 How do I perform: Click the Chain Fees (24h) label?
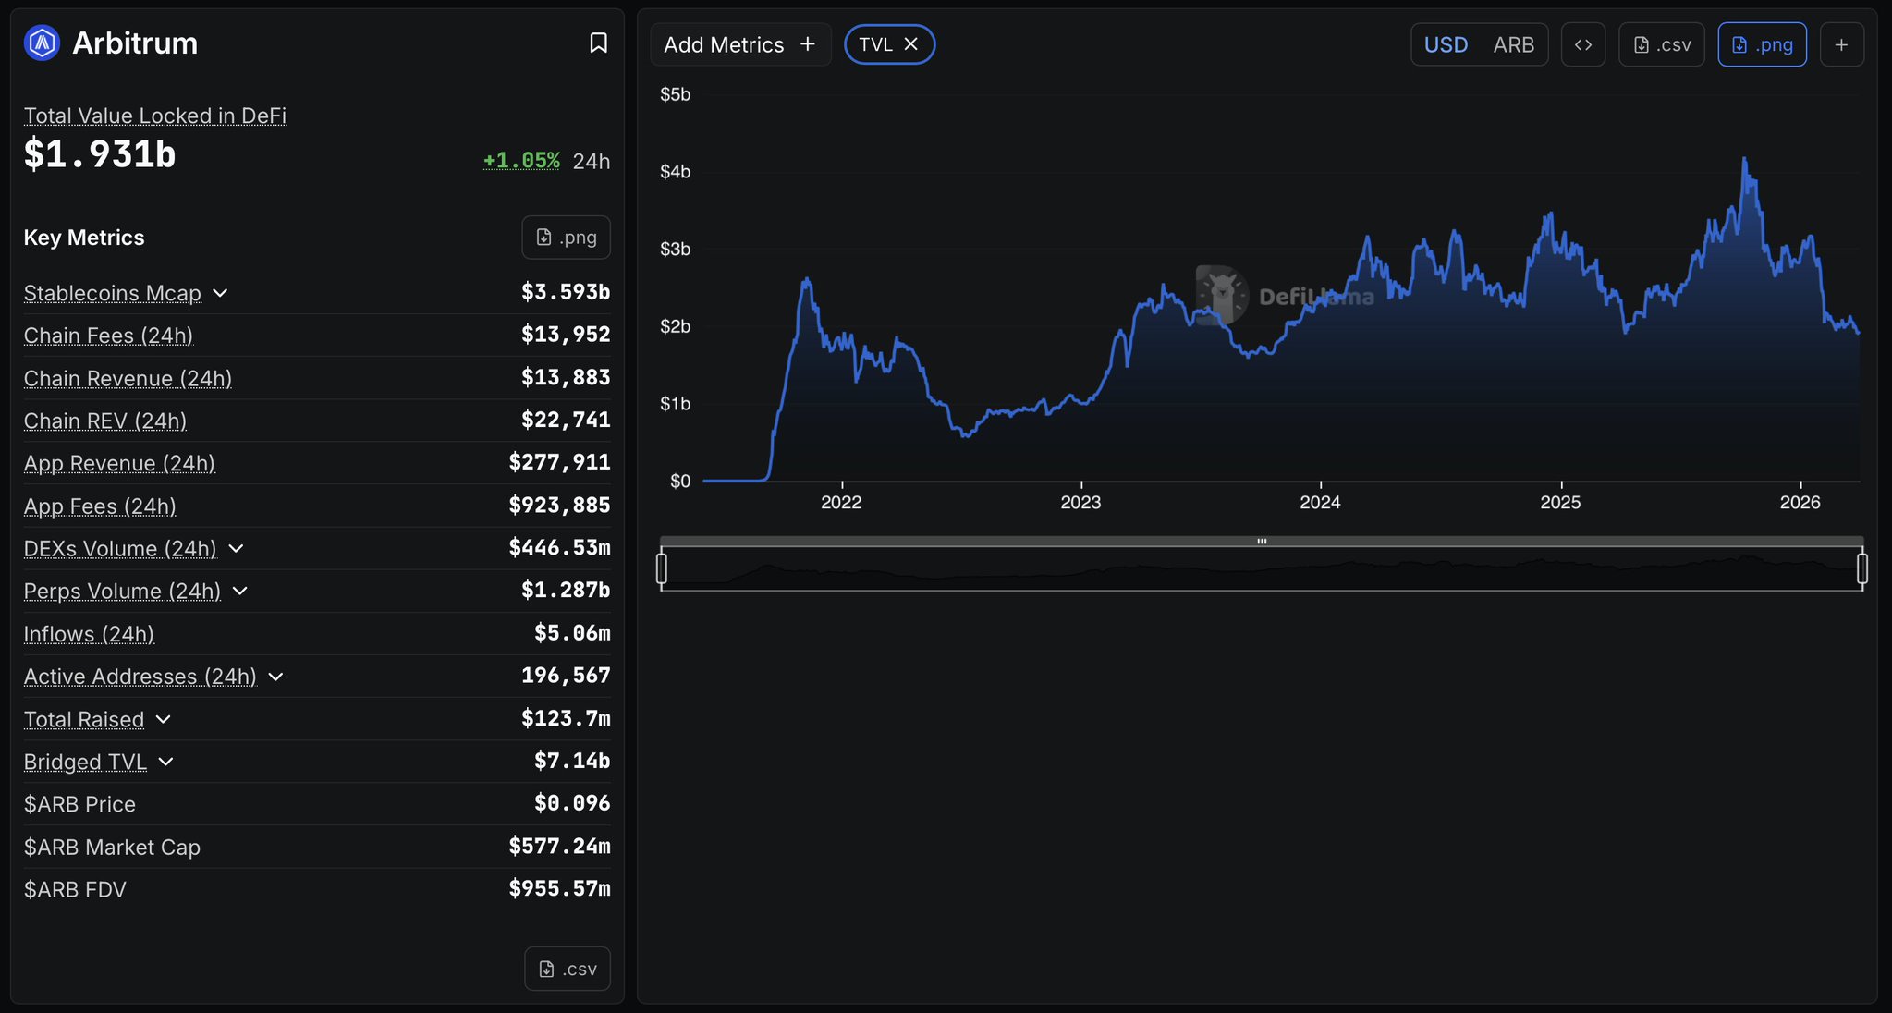[x=108, y=336]
